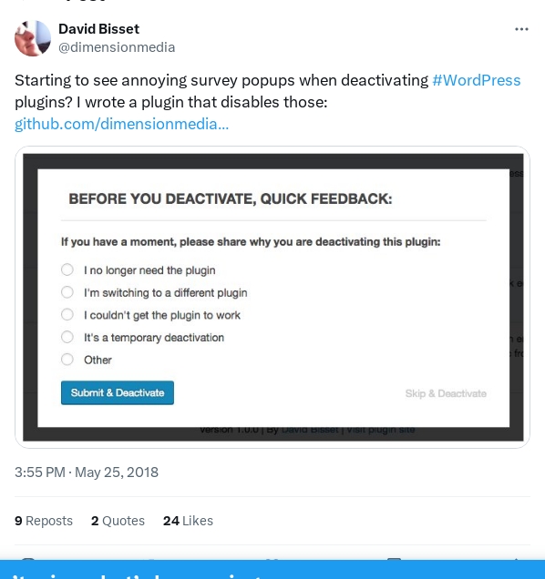Select 'I no longer need the plugin' radio
The height and width of the screenshot is (579, 545).
coord(67,269)
